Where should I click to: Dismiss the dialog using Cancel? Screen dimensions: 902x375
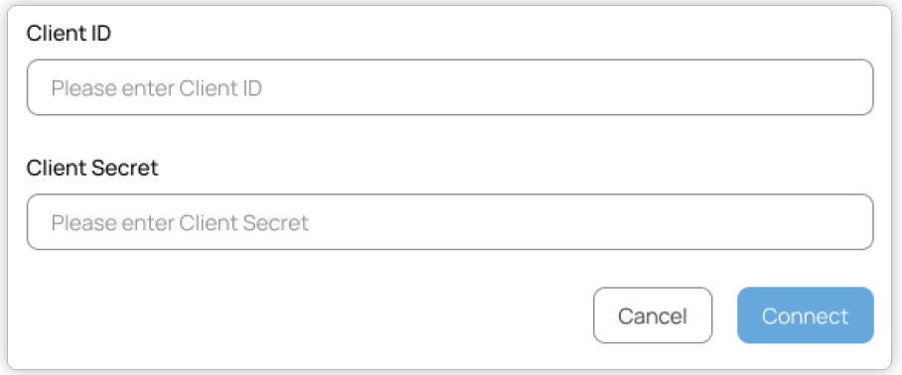click(x=653, y=315)
